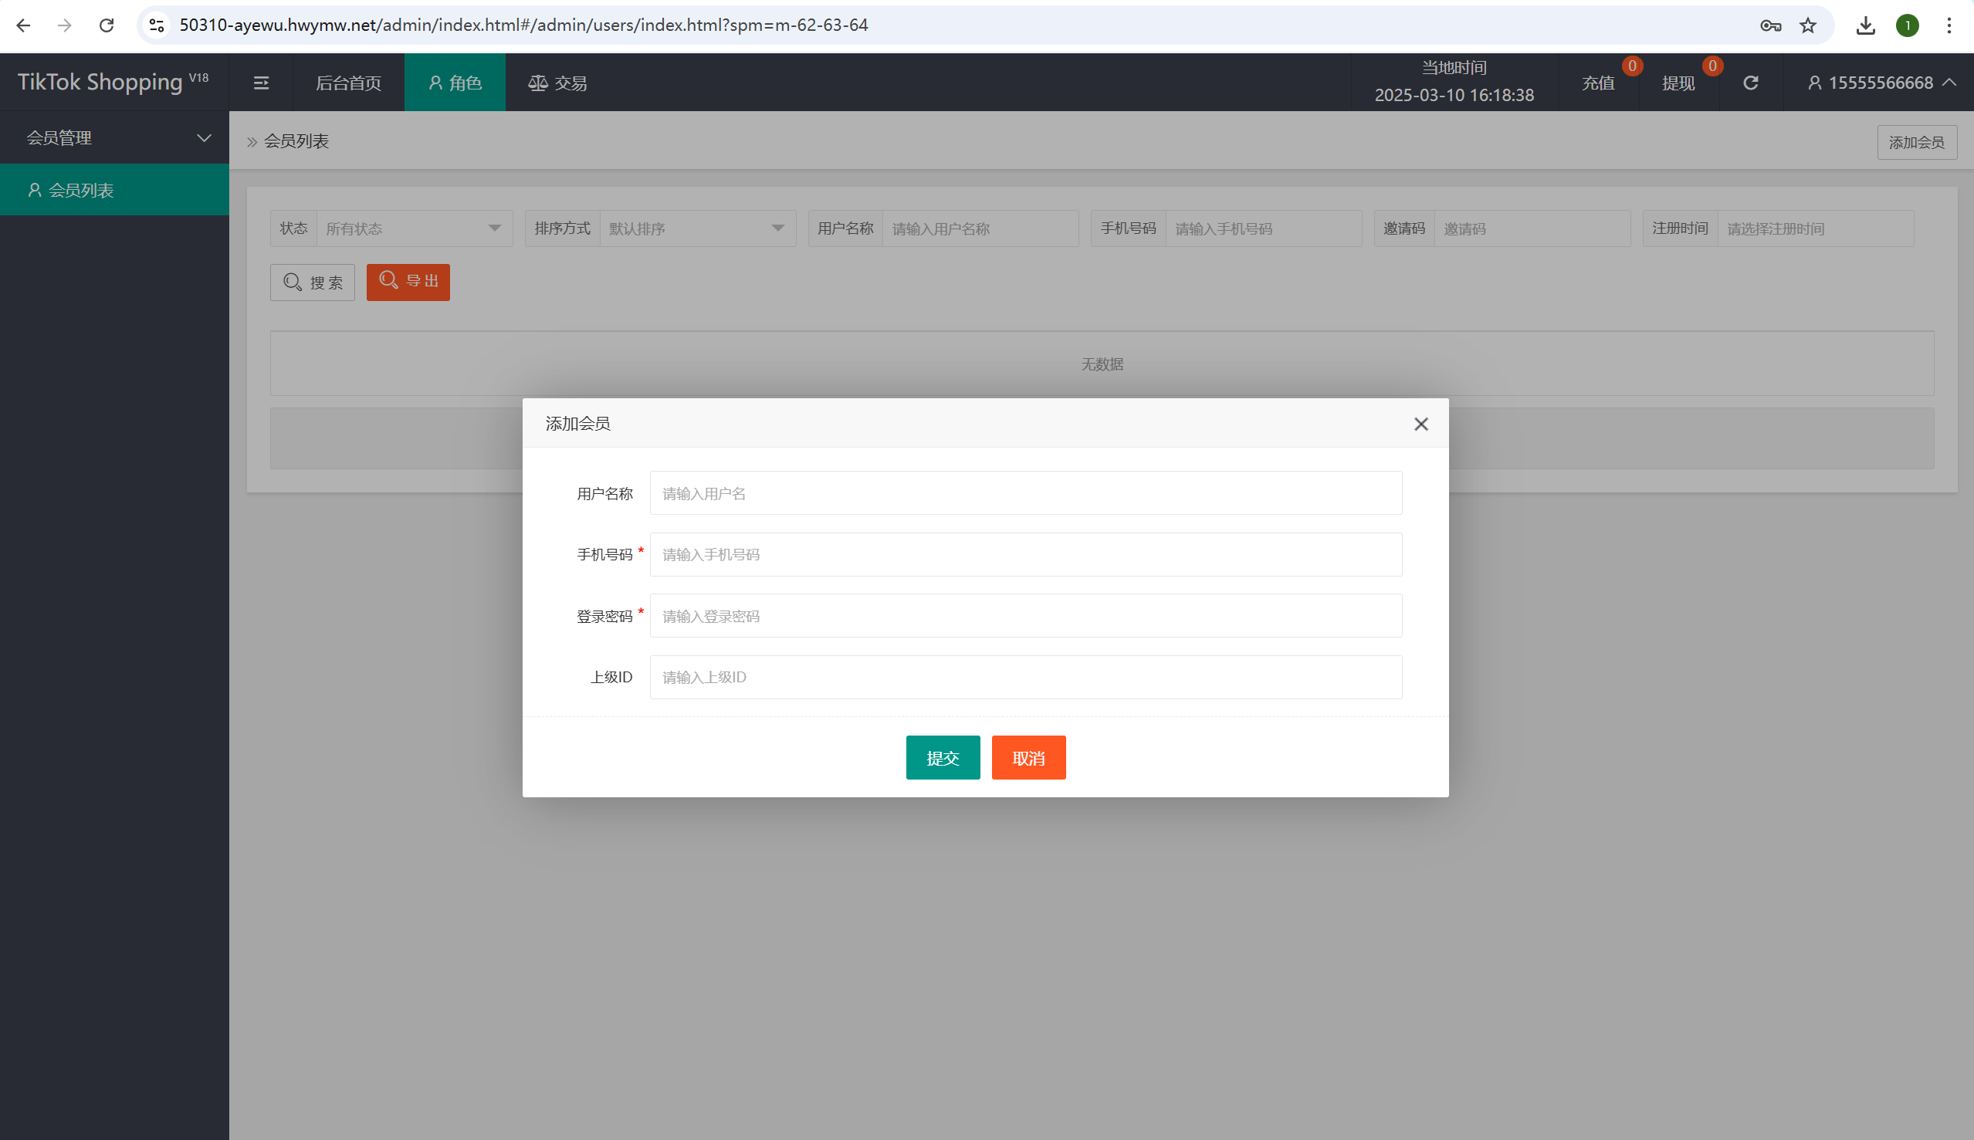1974x1140 pixels.
Task: Click the refresh icon in top header
Action: click(x=1751, y=83)
